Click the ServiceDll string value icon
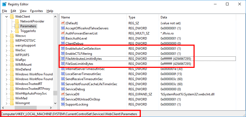246x117 pixels. (x=63, y=94)
